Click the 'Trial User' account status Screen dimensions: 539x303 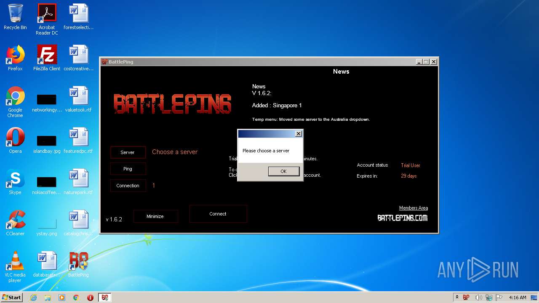coord(411,165)
